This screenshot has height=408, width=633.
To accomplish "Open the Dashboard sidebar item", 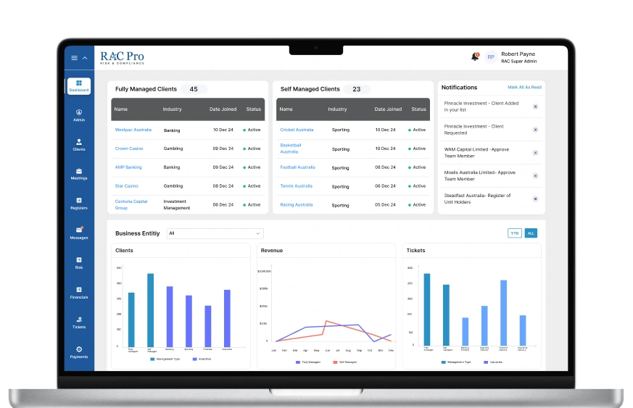I will [x=79, y=86].
